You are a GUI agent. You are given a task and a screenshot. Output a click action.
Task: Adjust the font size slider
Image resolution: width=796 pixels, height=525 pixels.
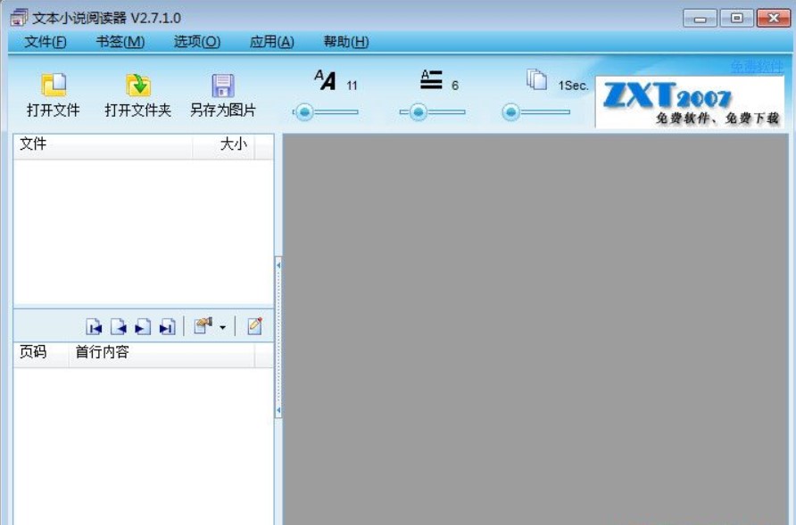(x=326, y=112)
